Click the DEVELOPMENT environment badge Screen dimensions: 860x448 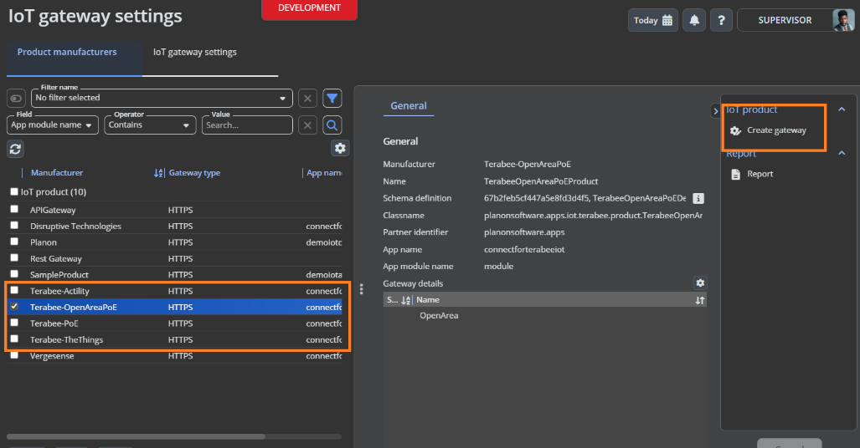point(309,8)
